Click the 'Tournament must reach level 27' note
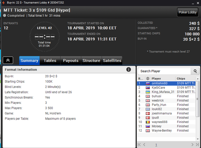The width and height of the screenshot is (201, 148). click(168, 51)
